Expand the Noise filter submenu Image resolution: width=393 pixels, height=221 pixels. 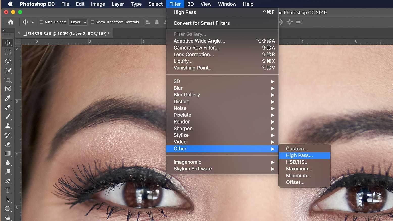[222, 108]
